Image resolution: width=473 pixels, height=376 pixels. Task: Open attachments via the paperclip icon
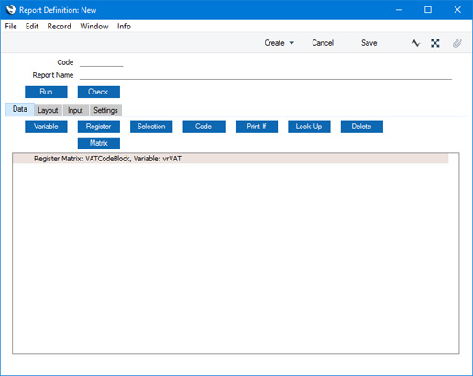tap(457, 43)
